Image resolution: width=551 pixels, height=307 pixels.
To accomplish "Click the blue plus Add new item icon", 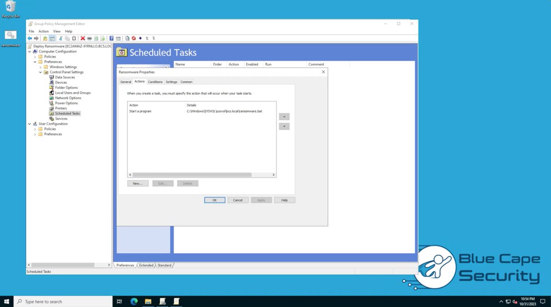I will click(141, 38).
